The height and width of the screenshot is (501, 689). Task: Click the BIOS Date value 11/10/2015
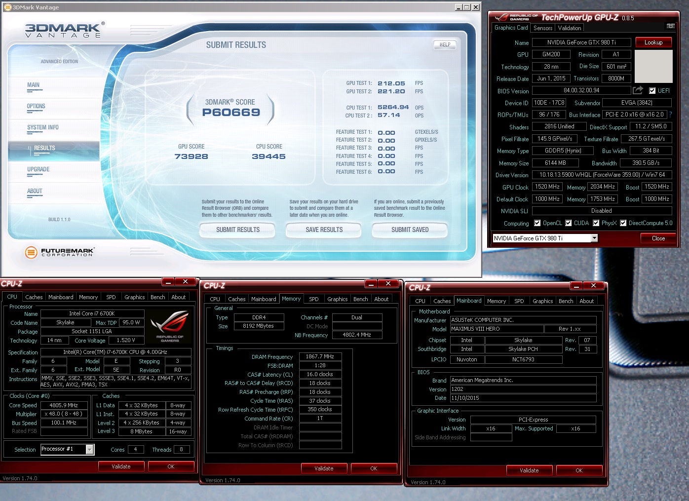(x=523, y=398)
